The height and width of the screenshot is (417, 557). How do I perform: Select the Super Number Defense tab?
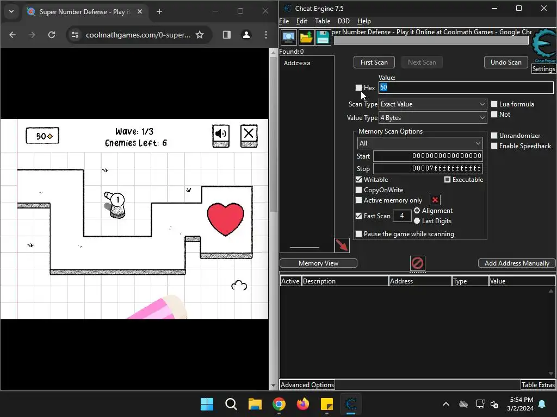(85, 12)
